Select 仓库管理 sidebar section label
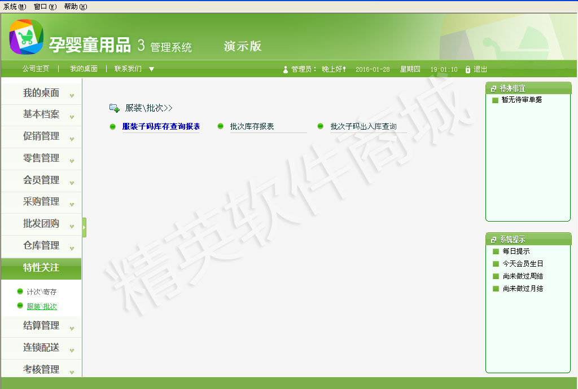The height and width of the screenshot is (389, 578). coord(41,245)
